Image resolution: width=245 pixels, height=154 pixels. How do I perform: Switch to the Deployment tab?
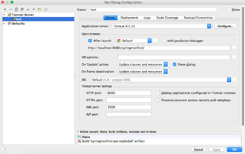[x=129, y=18]
